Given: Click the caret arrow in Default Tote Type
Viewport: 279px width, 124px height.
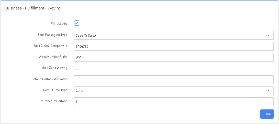Looking at the screenshot, I should point(268,91).
